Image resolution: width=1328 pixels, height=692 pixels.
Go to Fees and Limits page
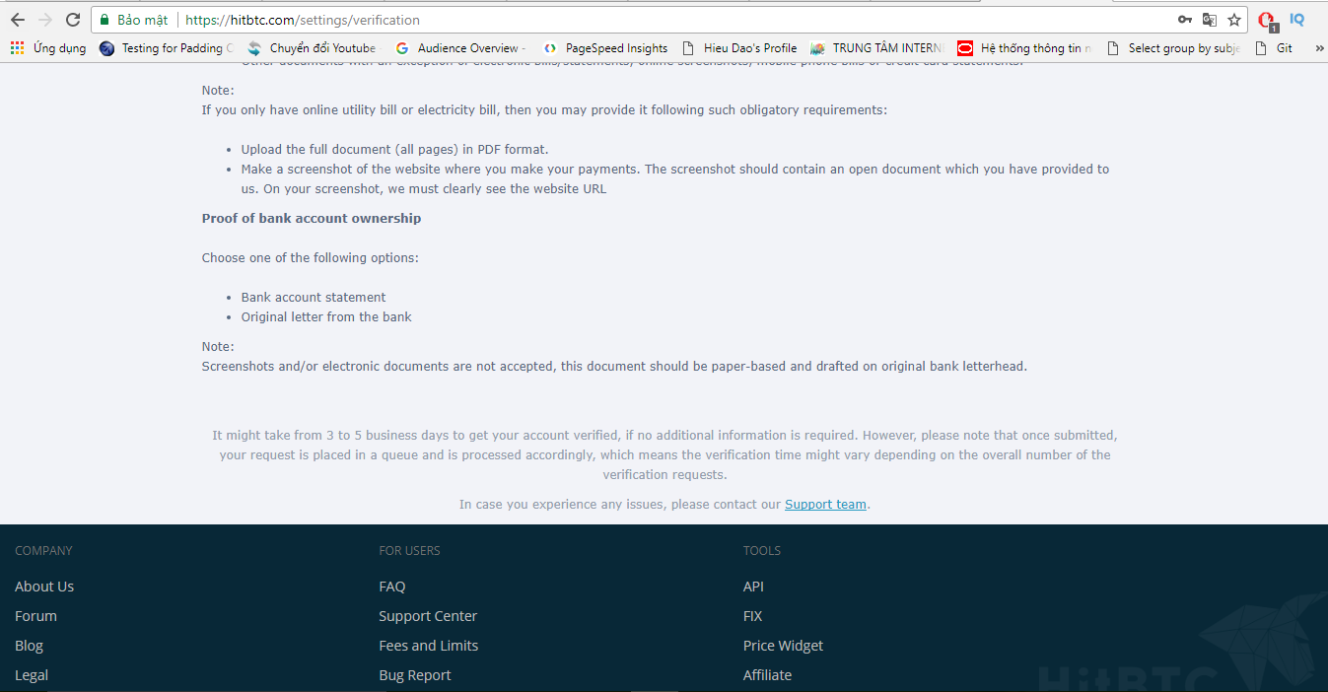[428, 646]
